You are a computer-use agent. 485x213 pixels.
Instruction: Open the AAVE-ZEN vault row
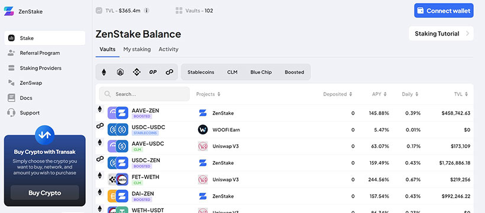click(284, 113)
